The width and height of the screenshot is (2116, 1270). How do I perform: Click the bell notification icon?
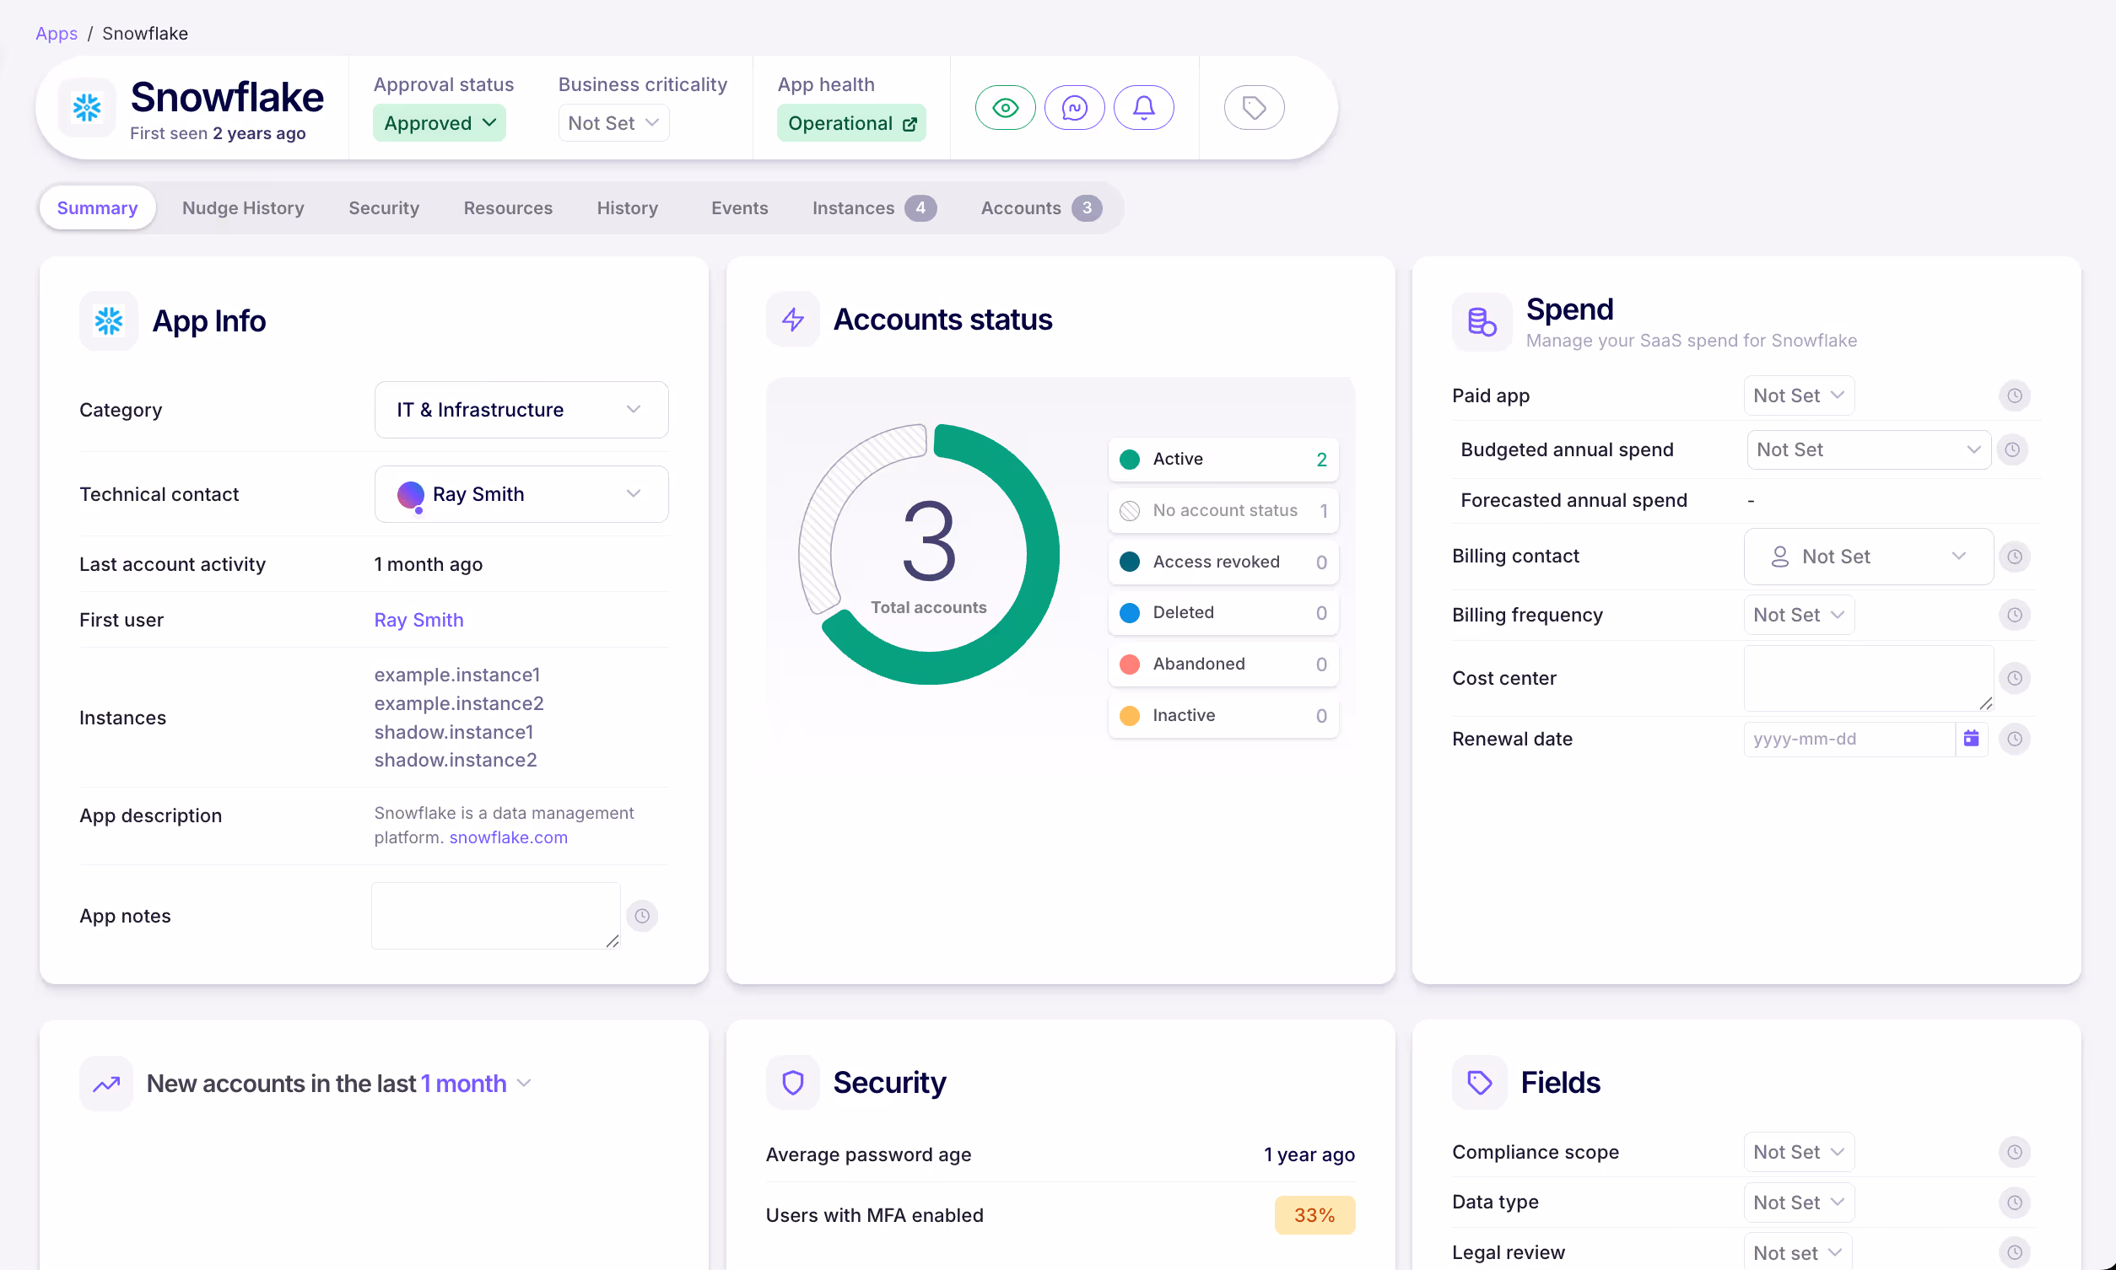click(1143, 108)
